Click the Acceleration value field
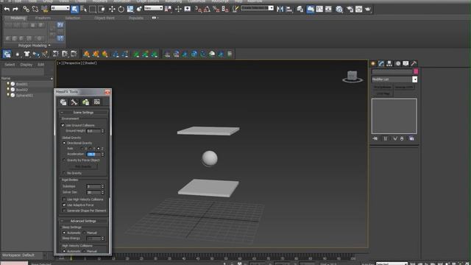Image resolution: width=471 pixels, height=265 pixels. (x=93, y=154)
